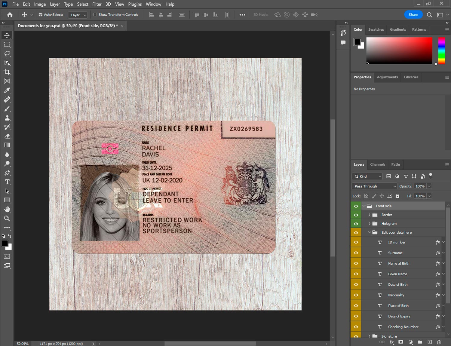Close the Documents for you.psd tab
Screen dimensions: 451x346
coord(122,26)
